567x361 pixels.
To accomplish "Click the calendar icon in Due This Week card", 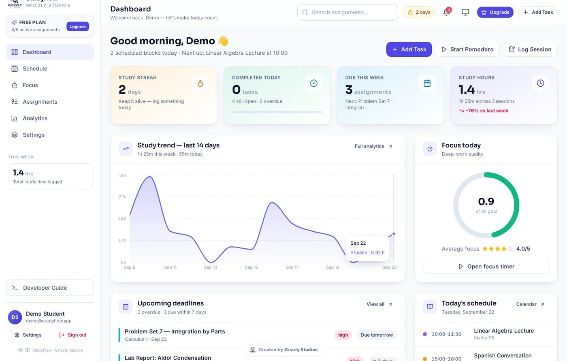I will pos(427,83).
